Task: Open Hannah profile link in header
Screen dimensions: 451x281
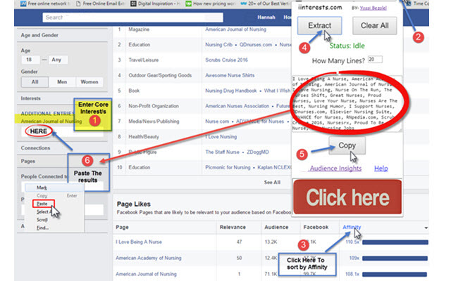Action: pos(266,17)
